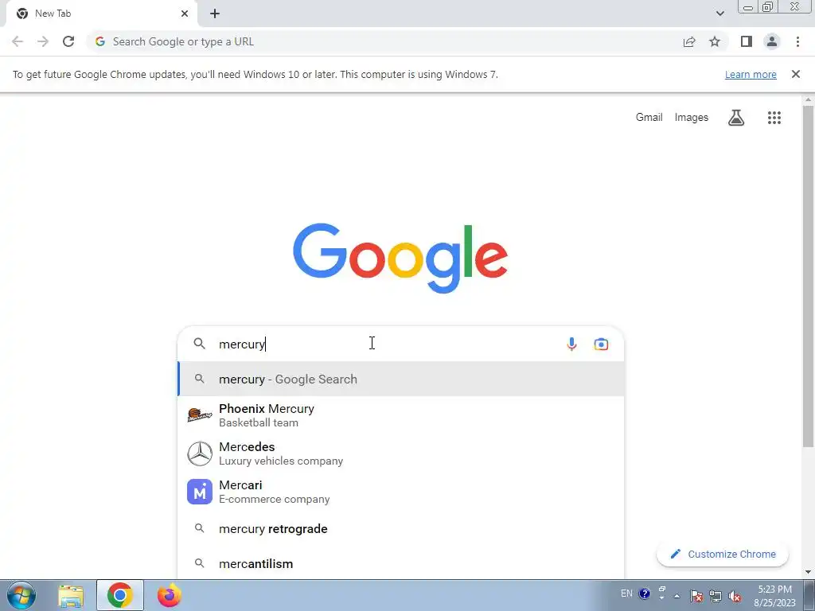815x611 pixels.
Task: Open the side panel icon
Action: (747, 41)
